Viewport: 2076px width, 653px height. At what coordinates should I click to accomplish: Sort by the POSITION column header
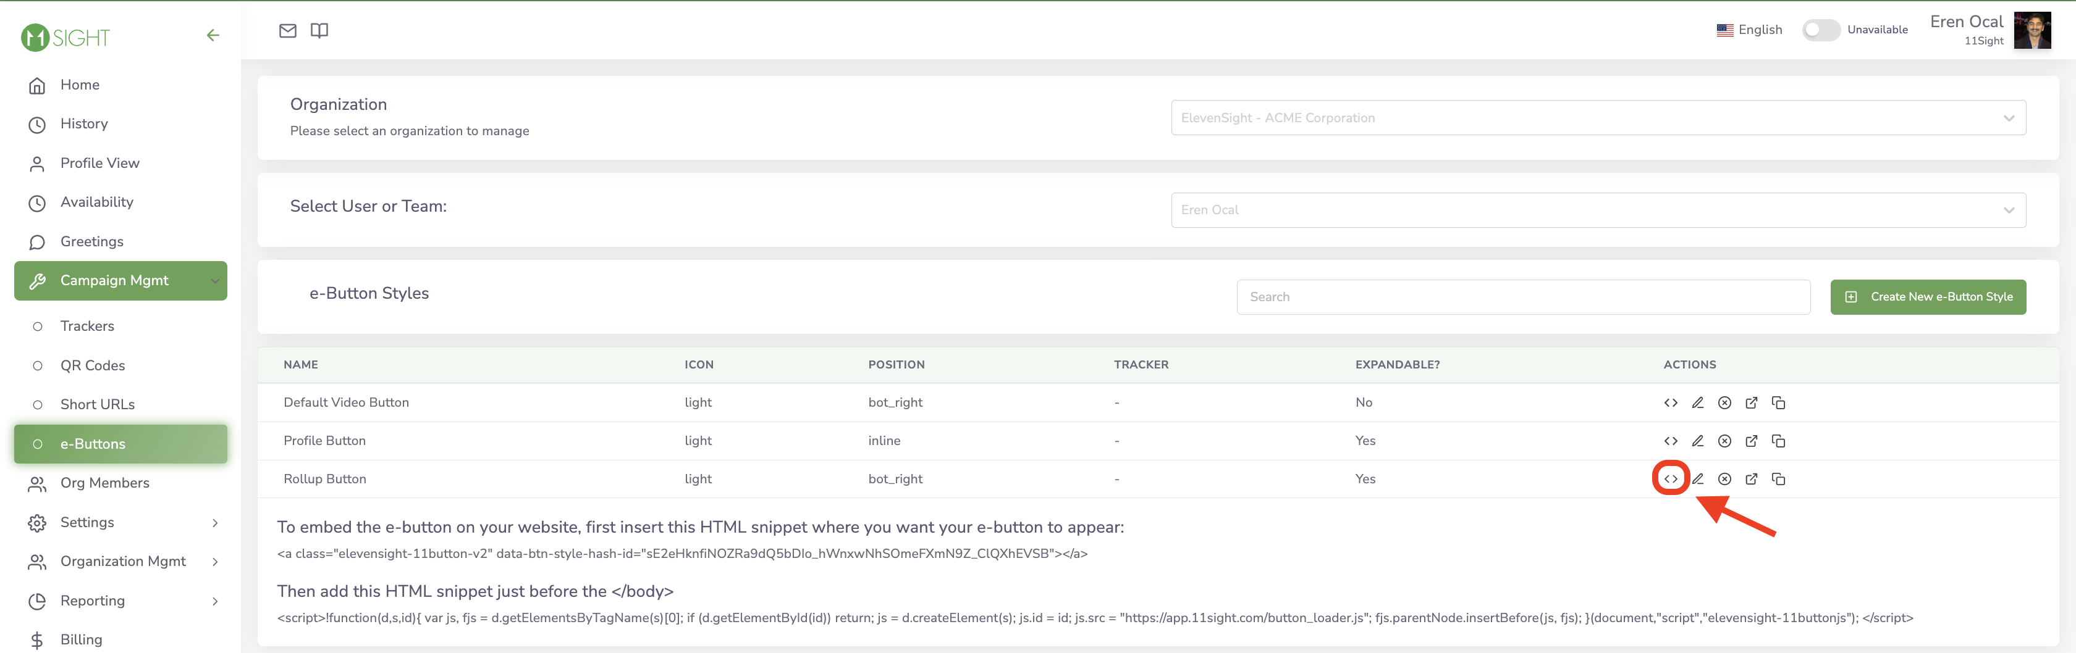point(896,365)
